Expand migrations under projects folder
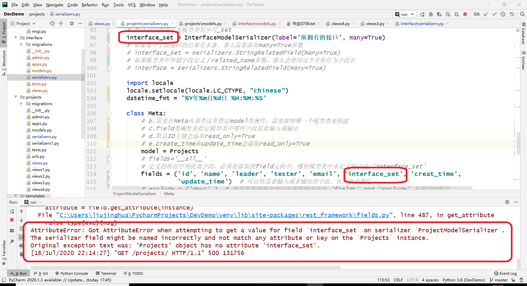The height and width of the screenshot is (286, 527). [21, 103]
